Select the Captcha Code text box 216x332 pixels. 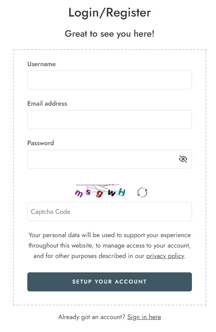pyautogui.click(x=110, y=212)
